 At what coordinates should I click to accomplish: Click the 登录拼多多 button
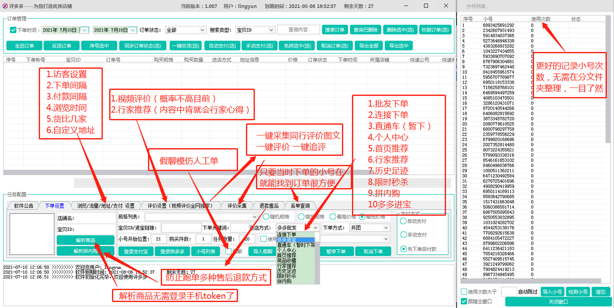click(172, 251)
